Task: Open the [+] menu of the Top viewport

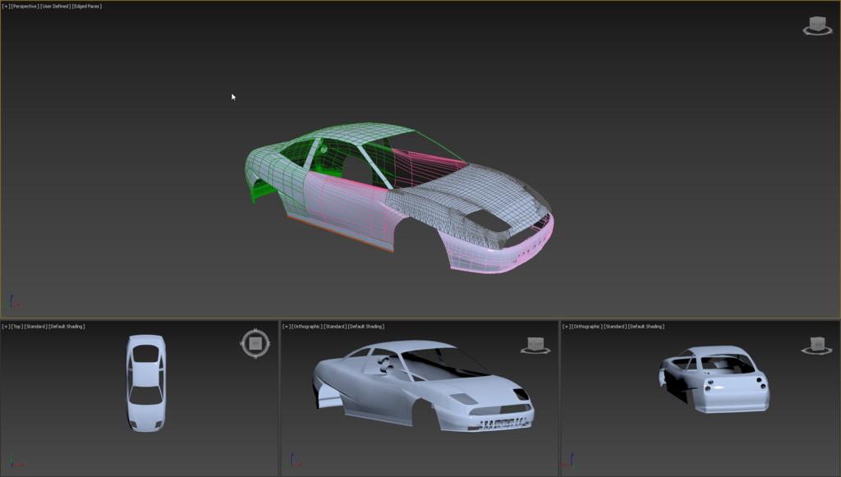Action: click(x=6, y=327)
